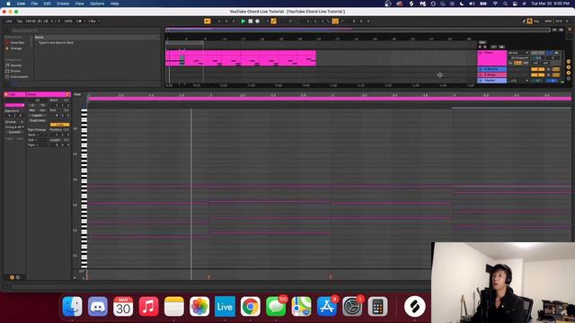
Task: Toggle the Follow playback button
Action: click(x=208, y=22)
